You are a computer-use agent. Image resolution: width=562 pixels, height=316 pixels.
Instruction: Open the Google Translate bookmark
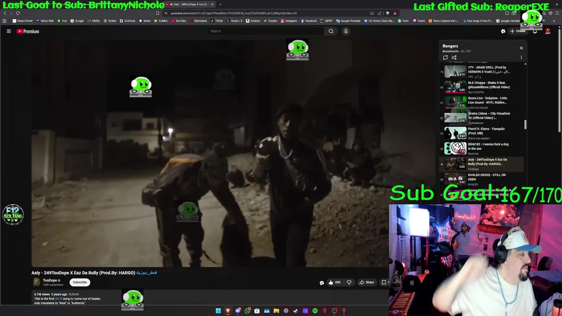tap(348, 21)
